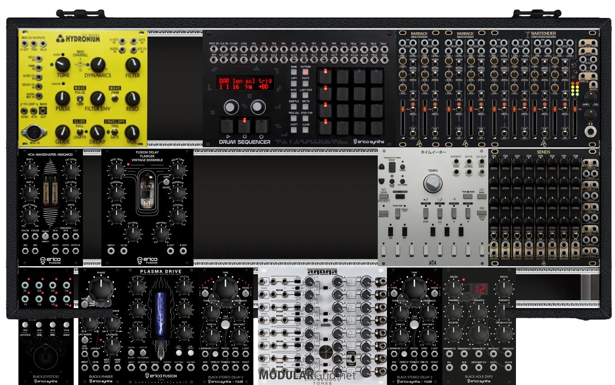Click the PHASE knob on Black K-Phaser
The image size is (615, 385).
[101, 289]
